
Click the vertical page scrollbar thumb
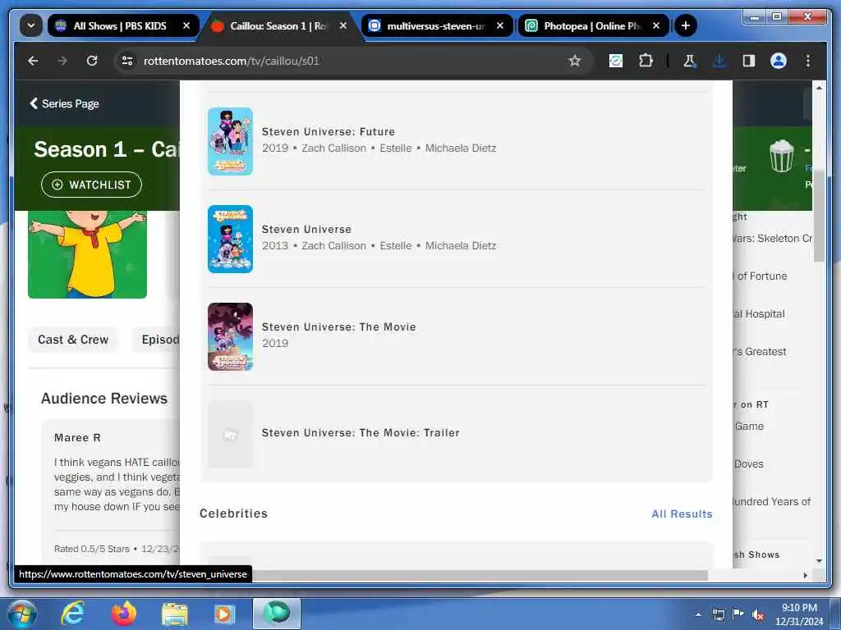pyautogui.click(x=819, y=214)
